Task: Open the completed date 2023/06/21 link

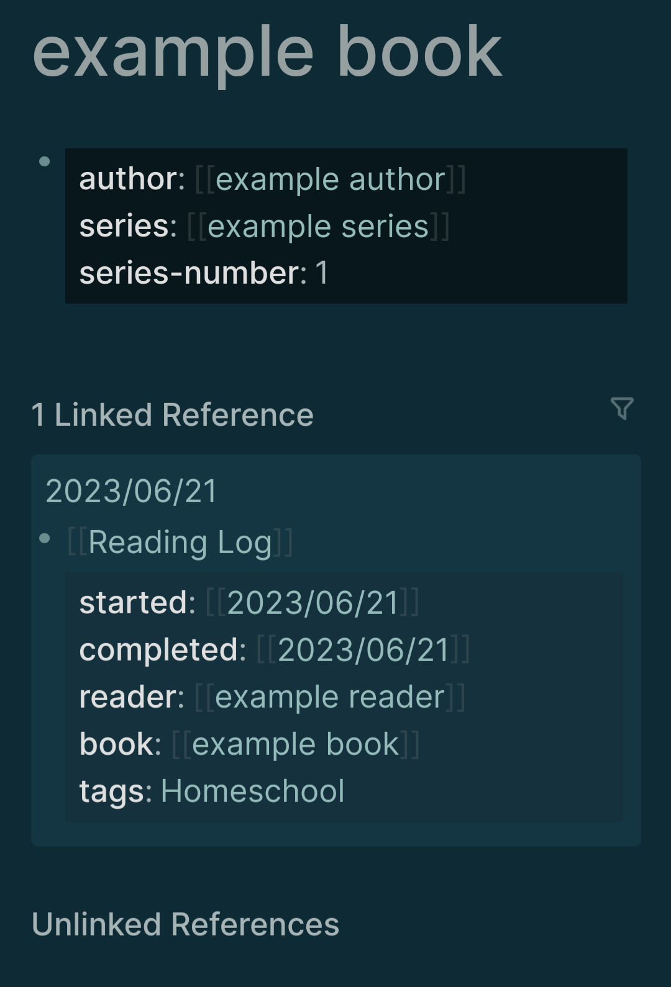Action: point(363,650)
